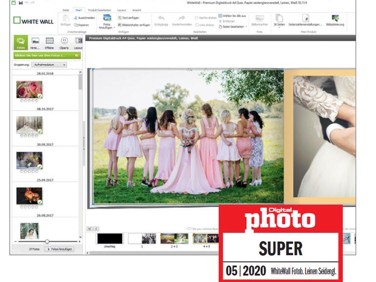This screenshot has width=376, height=282.
Task: Open the Layout panel icon
Action: (x=78, y=42)
